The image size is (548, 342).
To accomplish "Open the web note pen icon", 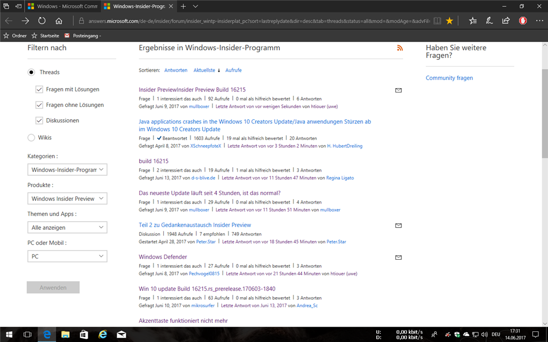I will point(489,21).
